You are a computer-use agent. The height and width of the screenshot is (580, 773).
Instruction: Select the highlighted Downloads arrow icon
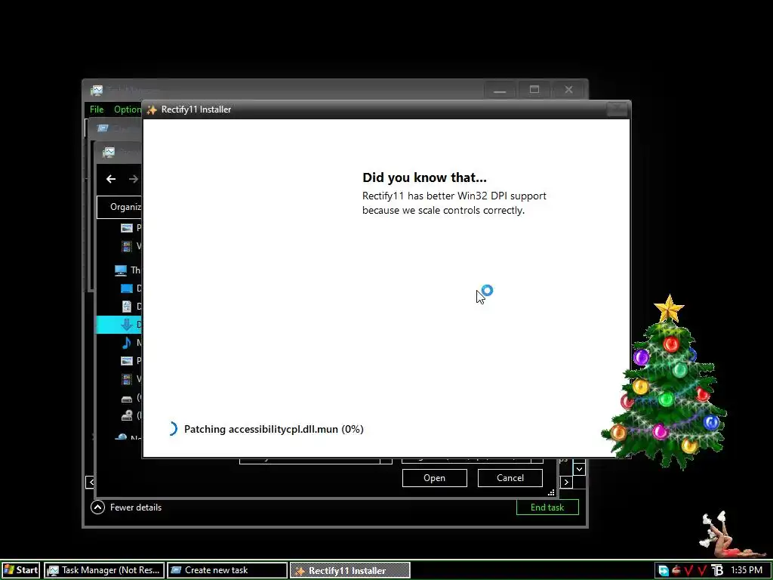127,325
